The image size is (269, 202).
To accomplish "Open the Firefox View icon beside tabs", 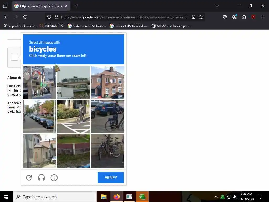I will coord(5,6).
